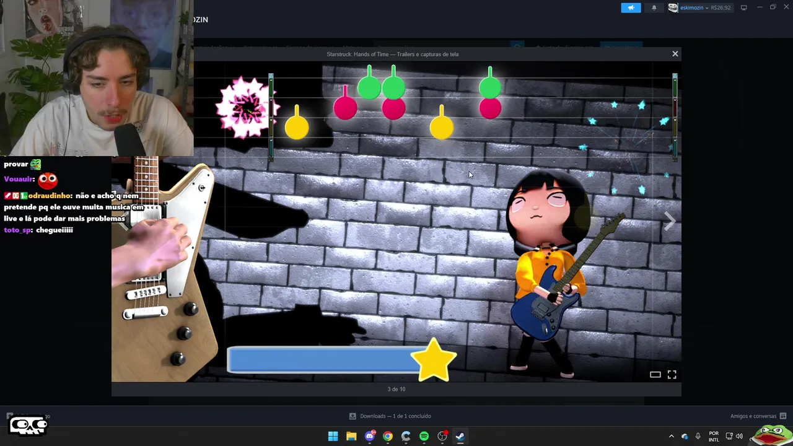Screen dimensions: 793x446
Task: Open the taskbar app with the red badge
Action: [x=442, y=436]
